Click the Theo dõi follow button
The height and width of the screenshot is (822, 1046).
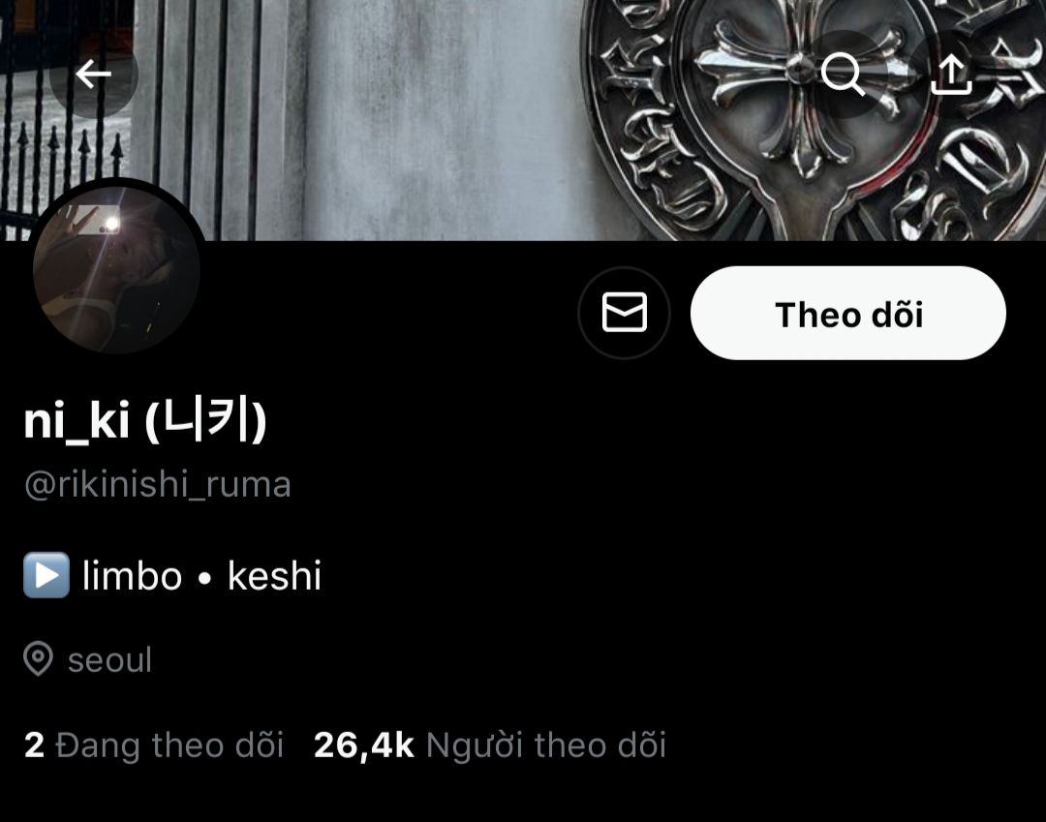click(x=847, y=313)
